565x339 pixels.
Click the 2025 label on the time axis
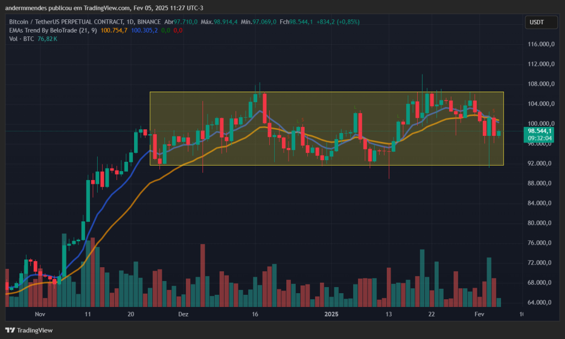(x=331, y=314)
